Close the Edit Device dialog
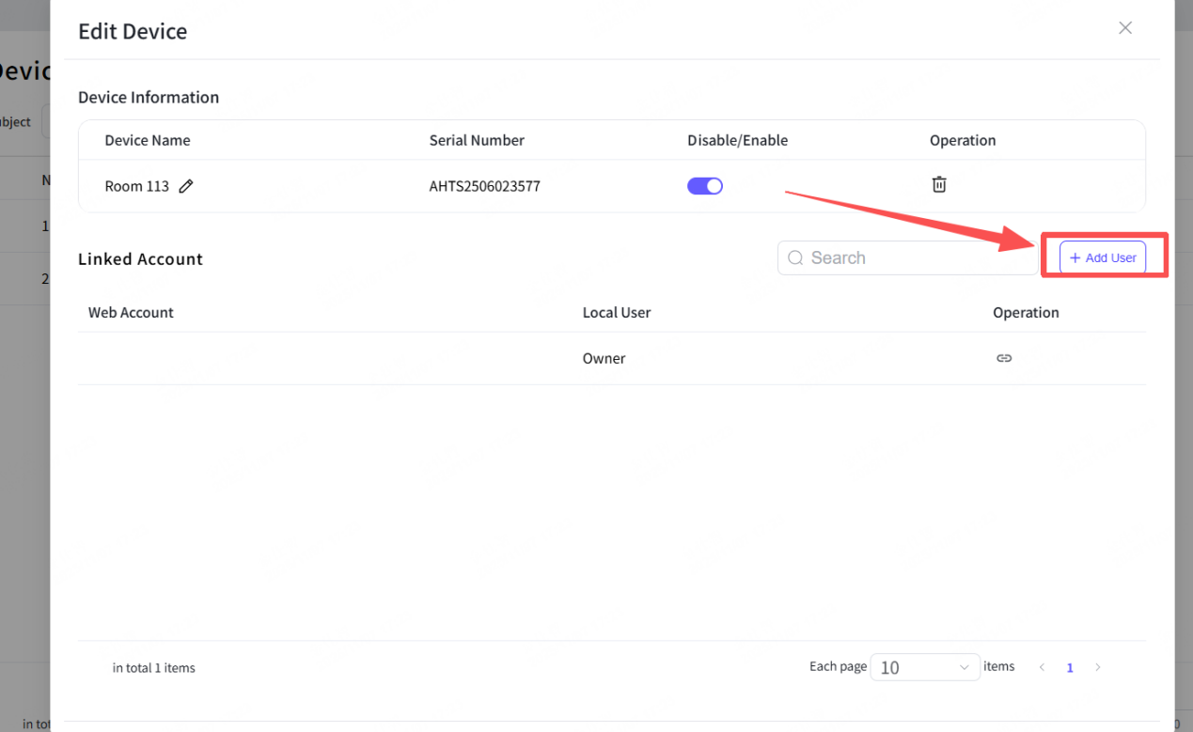The image size is (1193, 732). [x=1124, y=28]
